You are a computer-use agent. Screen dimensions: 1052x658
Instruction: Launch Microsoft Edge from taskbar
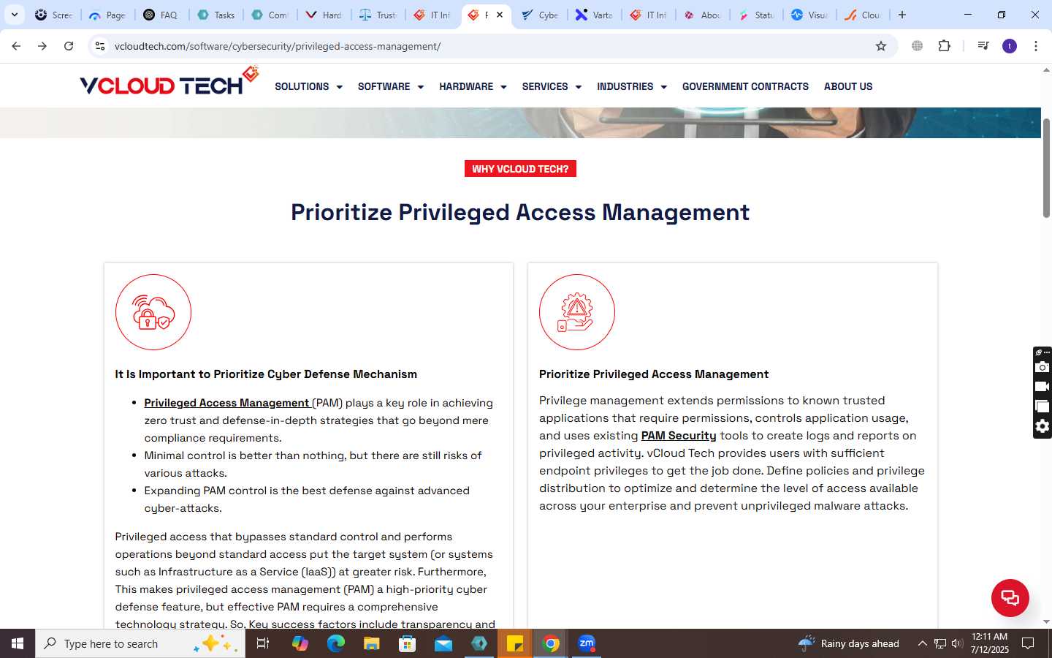[x=336, y=643]
